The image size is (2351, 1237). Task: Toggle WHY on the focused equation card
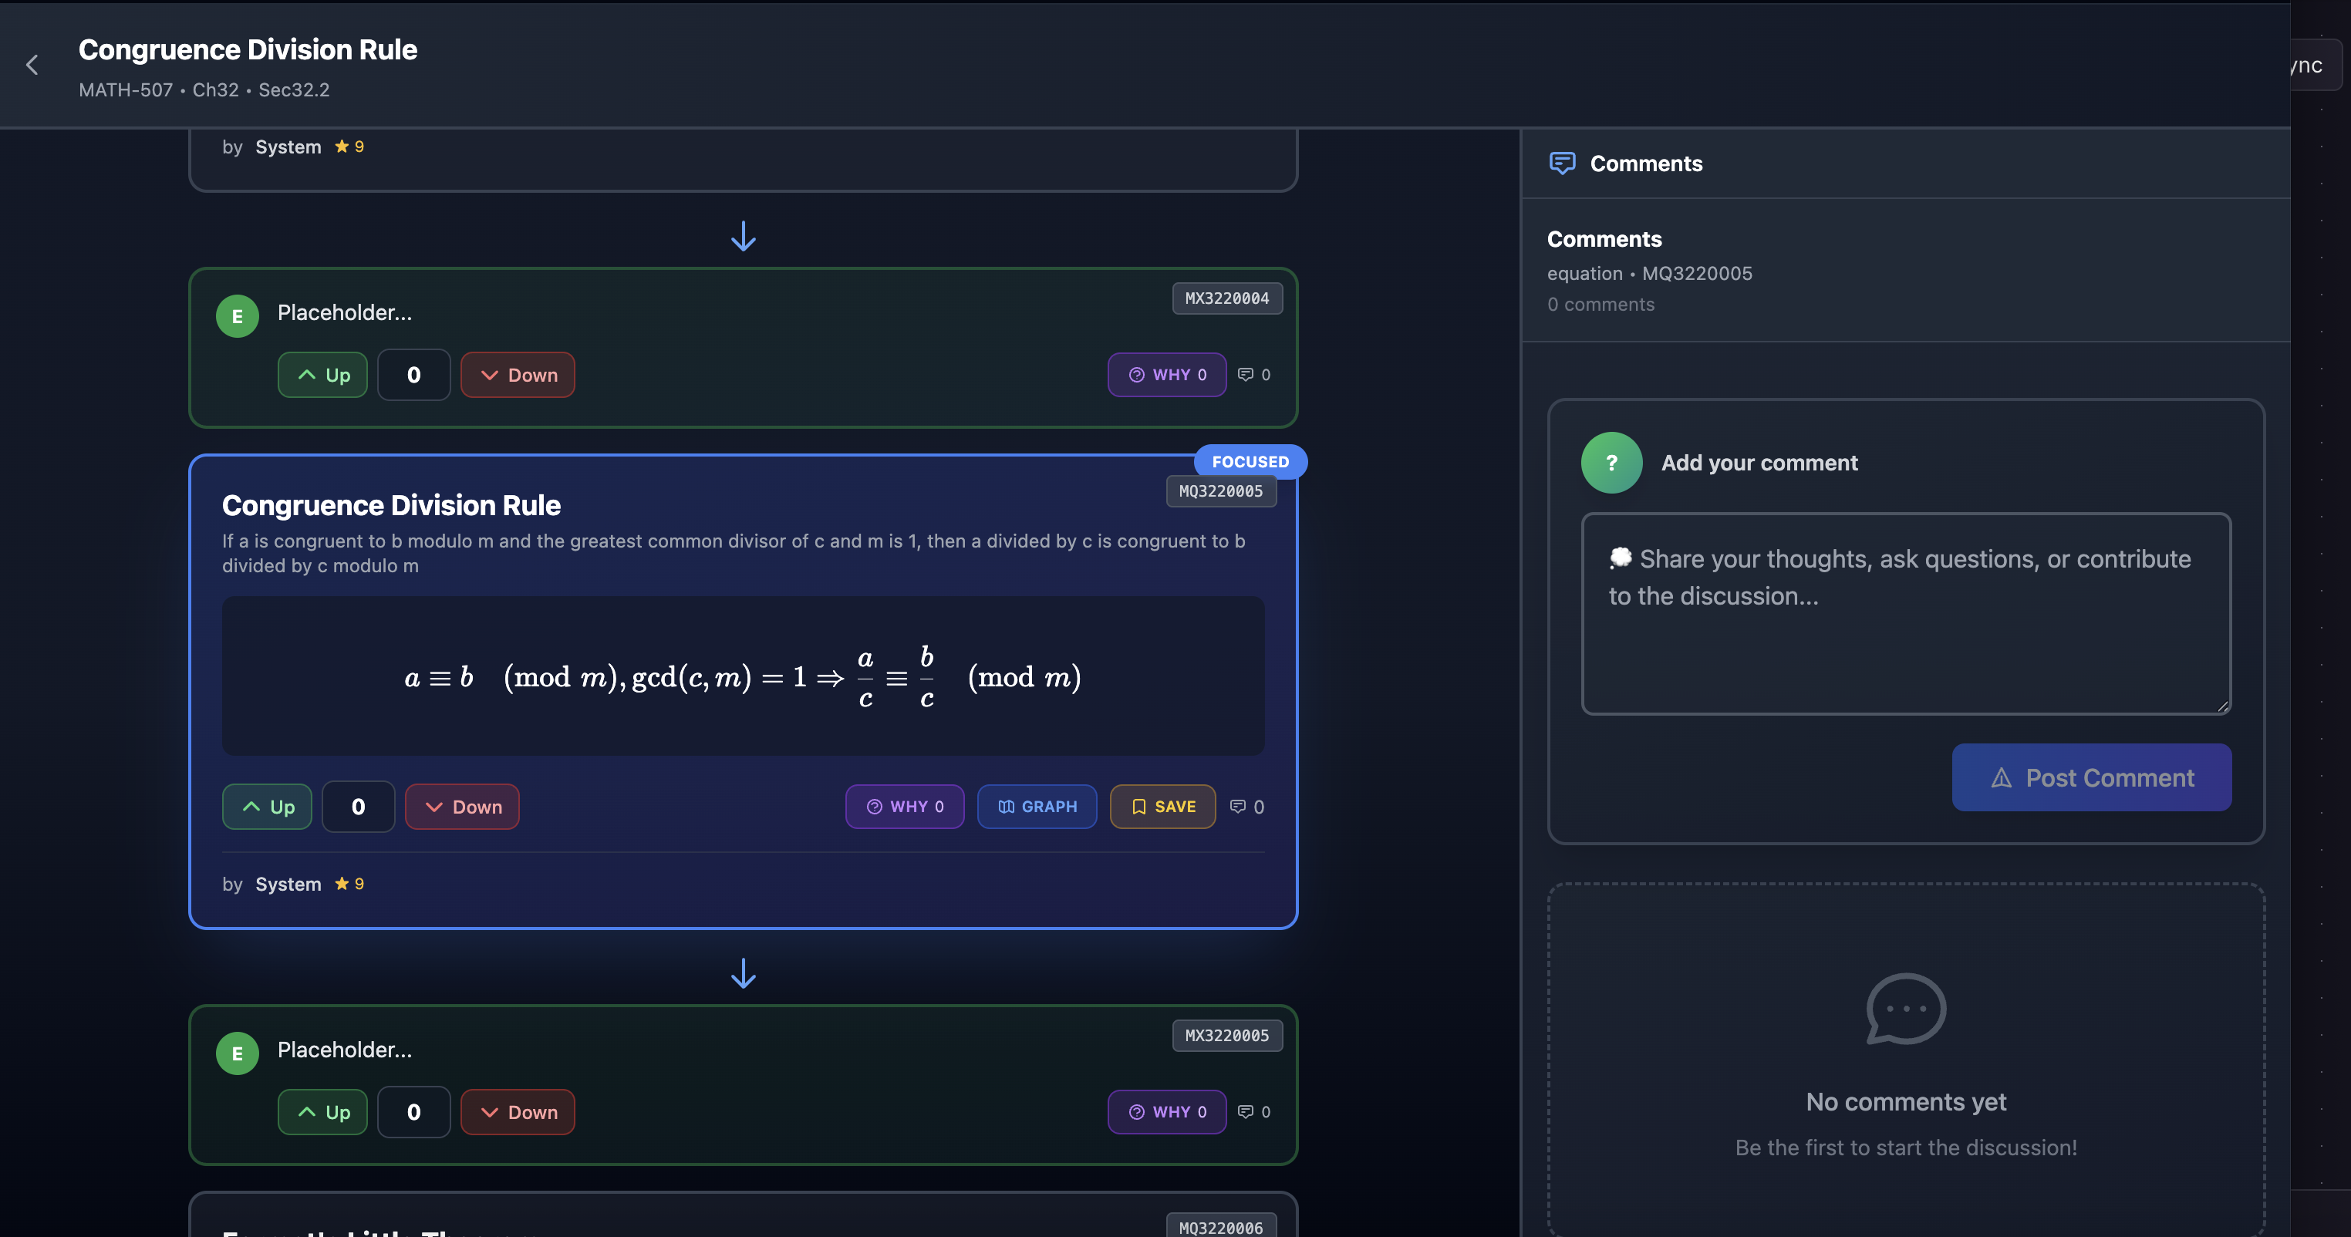(x=905, y=807)
